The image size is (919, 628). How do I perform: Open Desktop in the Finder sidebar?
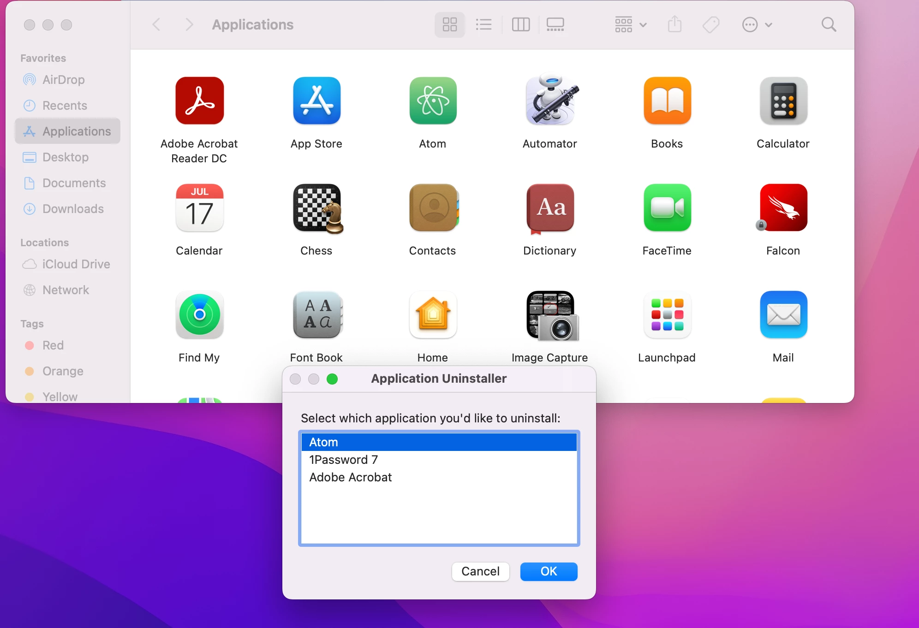point(67,157)
